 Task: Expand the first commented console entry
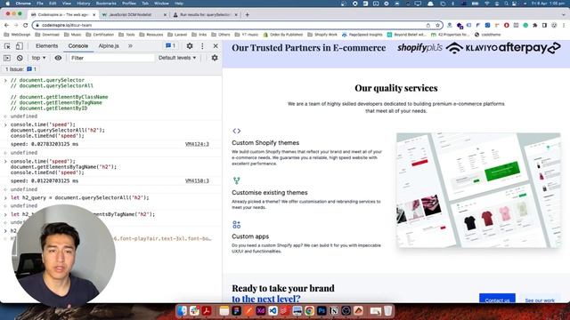[x=5, y=80]
